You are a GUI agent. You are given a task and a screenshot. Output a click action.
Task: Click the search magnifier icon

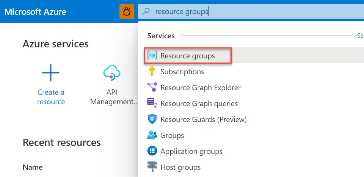(x=146, y=11)
